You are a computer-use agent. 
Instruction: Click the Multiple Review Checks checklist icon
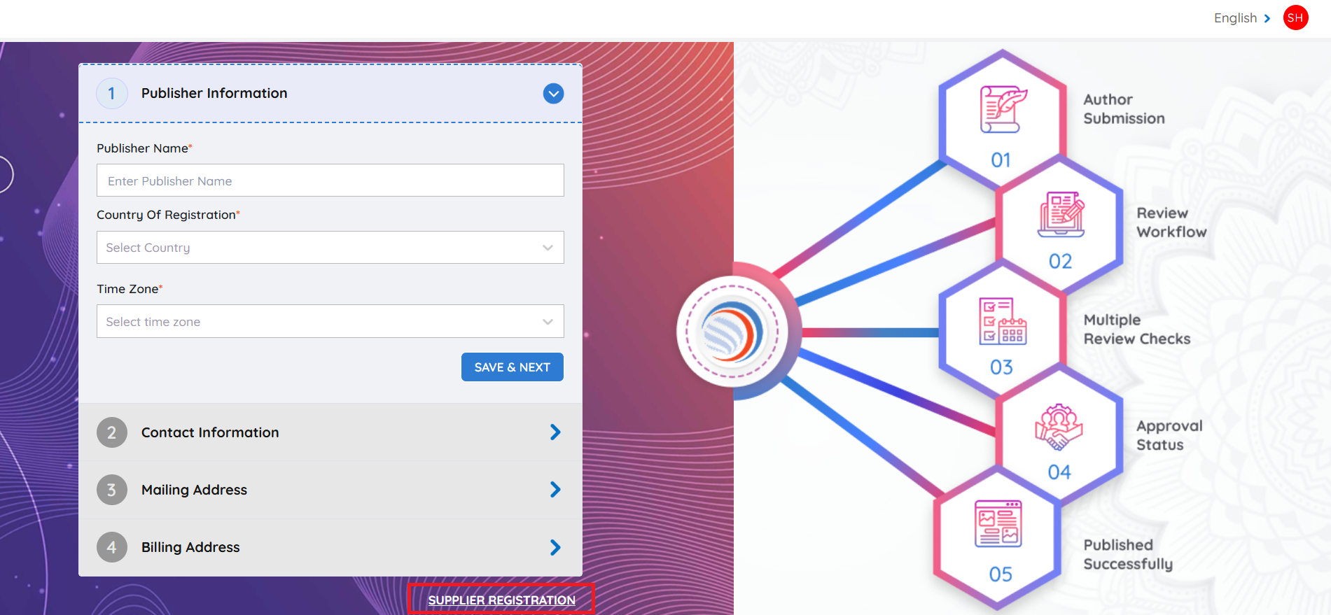(1003, 321)
